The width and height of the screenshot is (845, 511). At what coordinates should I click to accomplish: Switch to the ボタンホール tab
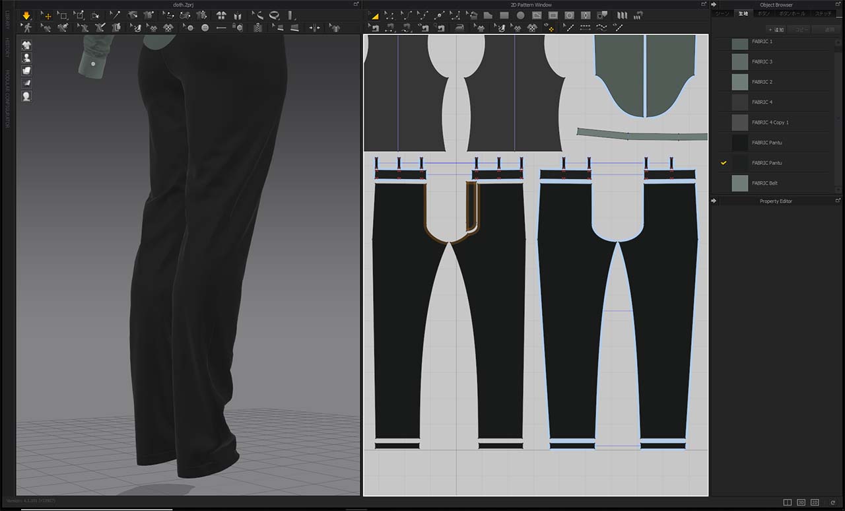[x=792, y=13]
